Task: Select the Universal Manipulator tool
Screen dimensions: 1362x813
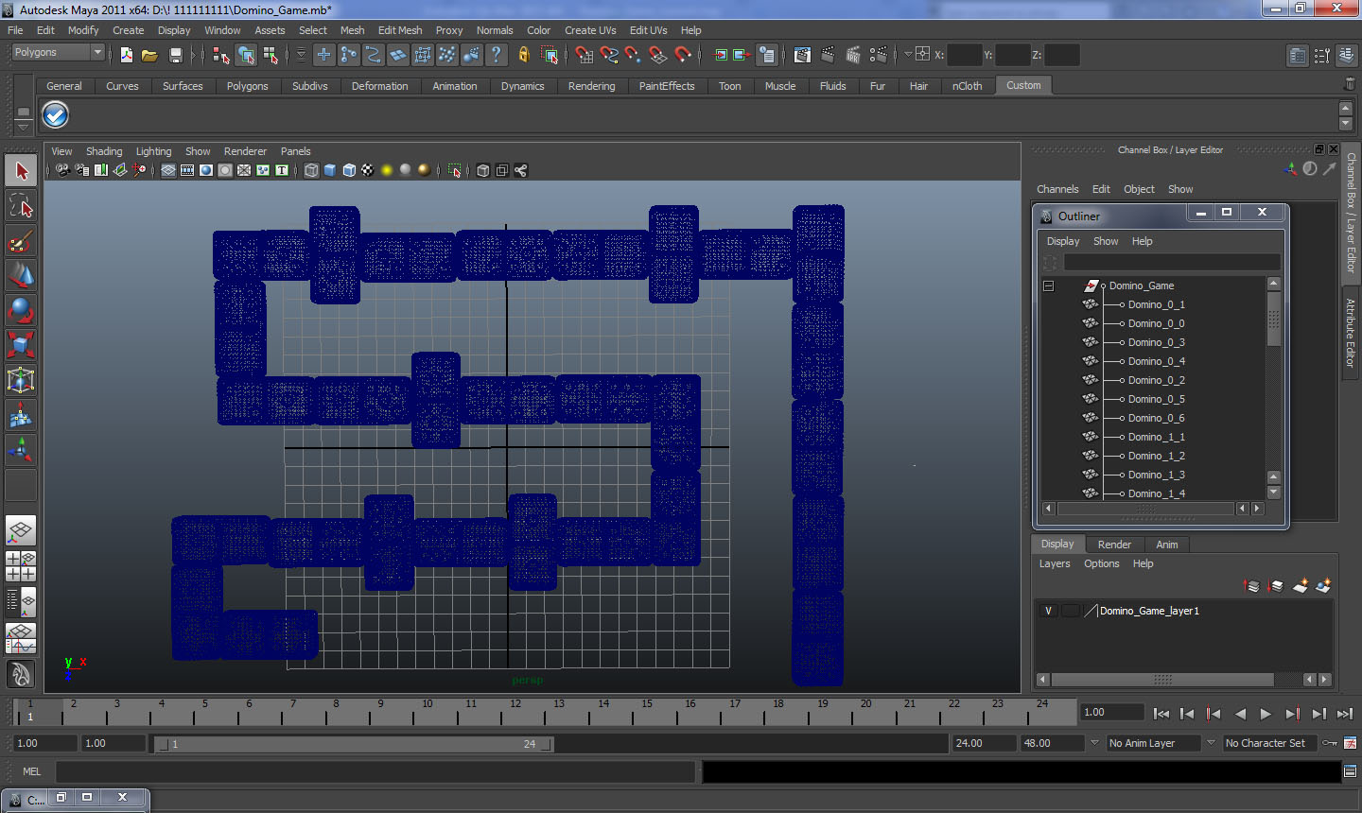Action: tap(22, 380)
